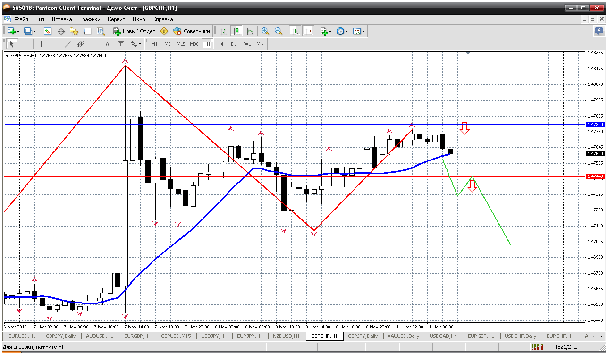Choose the text label tool marked T
The image size is (608, 353).
pyautogui.click(x=120, y=44)
